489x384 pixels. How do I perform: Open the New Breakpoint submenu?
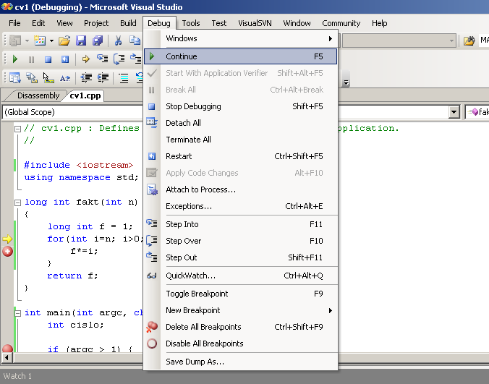240,310
